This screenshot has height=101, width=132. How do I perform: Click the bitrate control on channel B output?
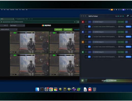tap(121, 37)
